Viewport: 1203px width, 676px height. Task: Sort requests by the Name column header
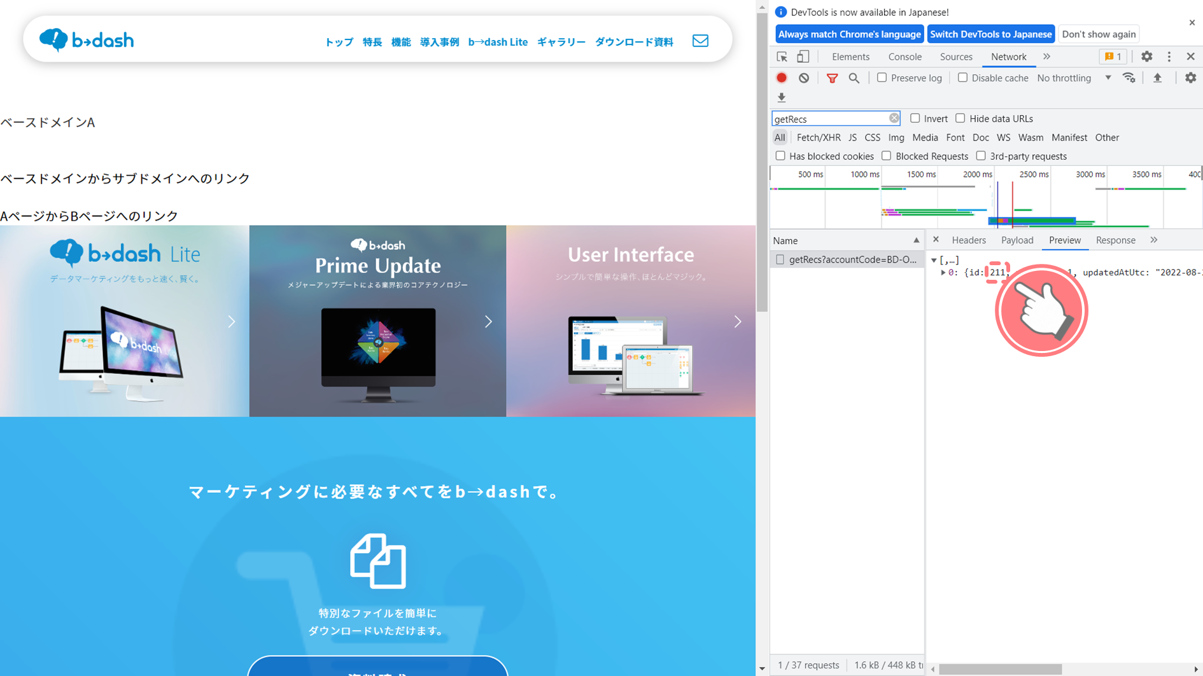847,240
